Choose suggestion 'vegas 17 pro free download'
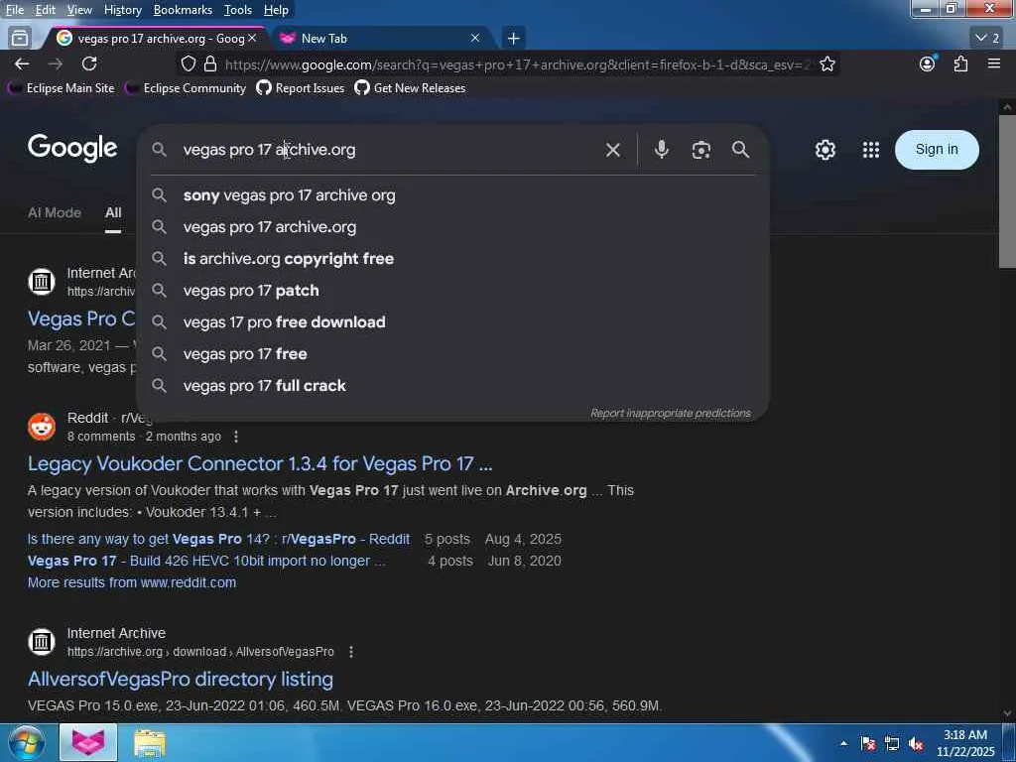This screenshot has height=762, width=1016. tap(453, 322)
